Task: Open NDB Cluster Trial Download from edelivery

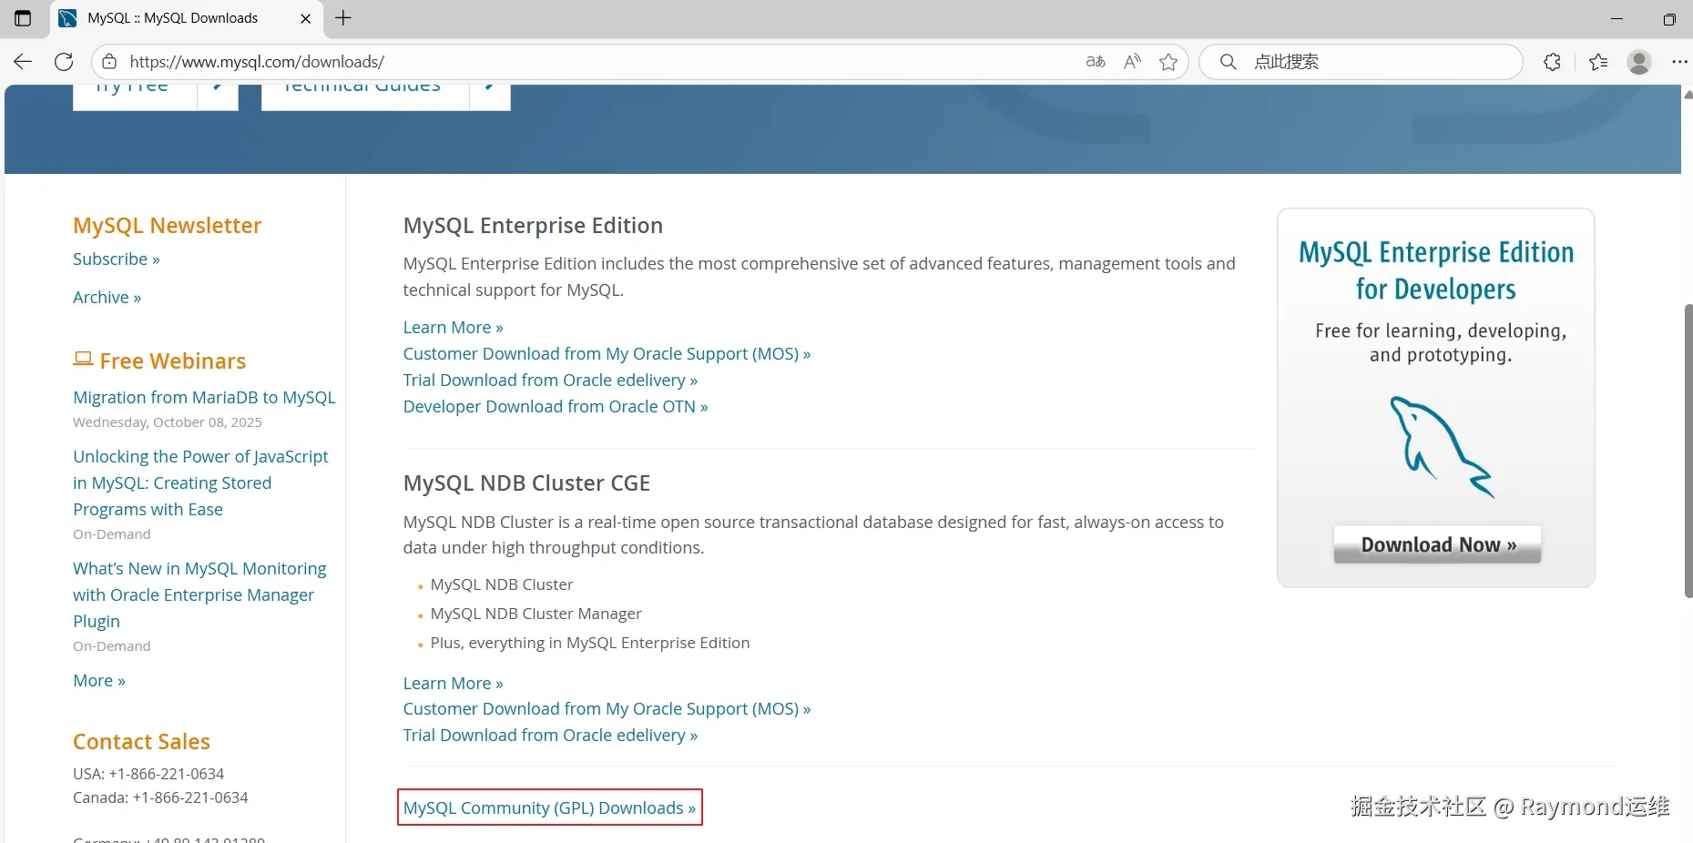Action: coord(550,736)
